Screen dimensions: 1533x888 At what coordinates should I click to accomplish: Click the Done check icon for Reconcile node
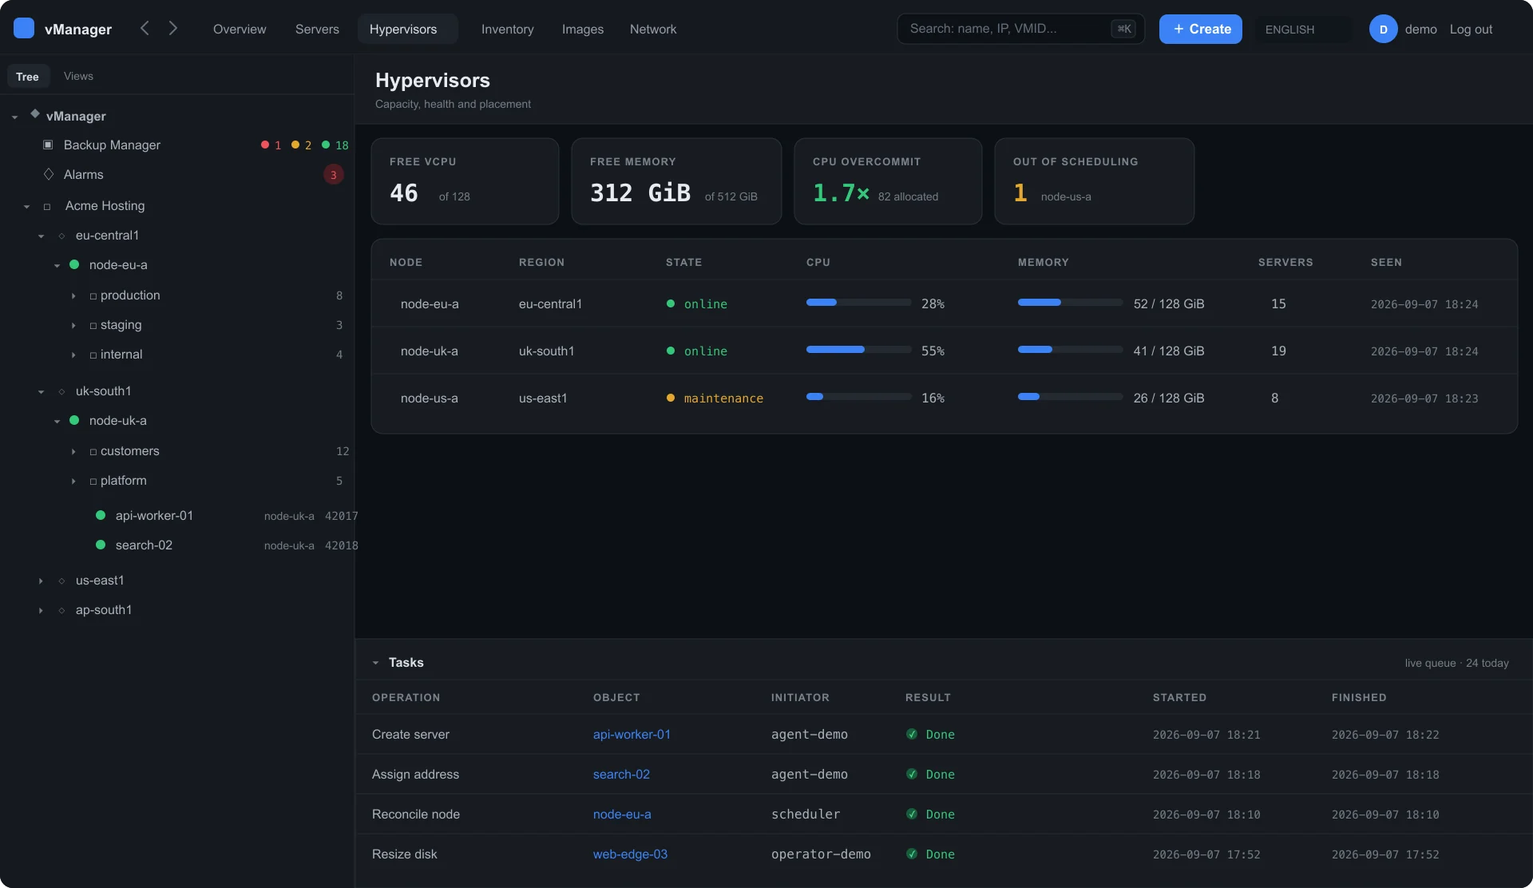(912, 814)
